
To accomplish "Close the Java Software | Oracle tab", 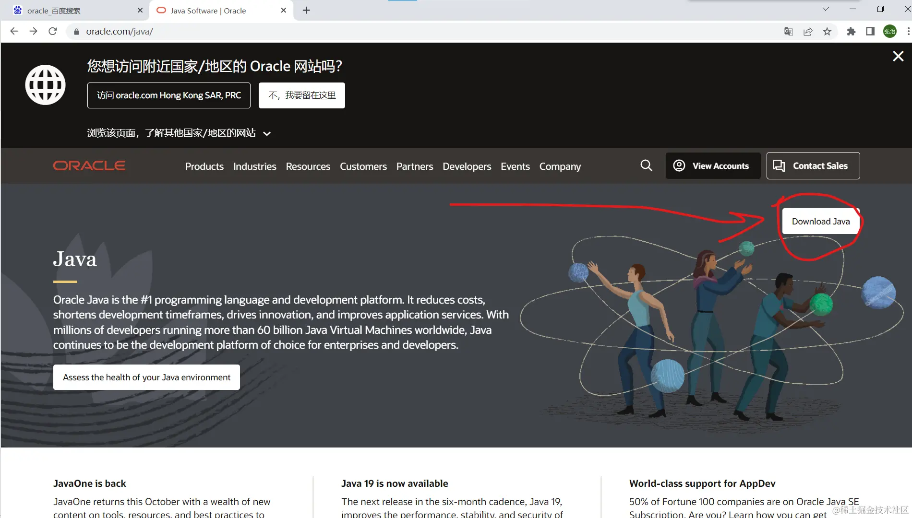I will click(284, 10).
